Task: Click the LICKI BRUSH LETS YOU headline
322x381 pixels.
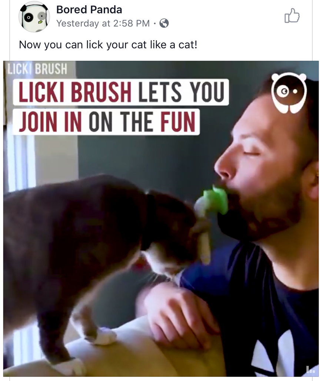Action: [x=121, y=92]
